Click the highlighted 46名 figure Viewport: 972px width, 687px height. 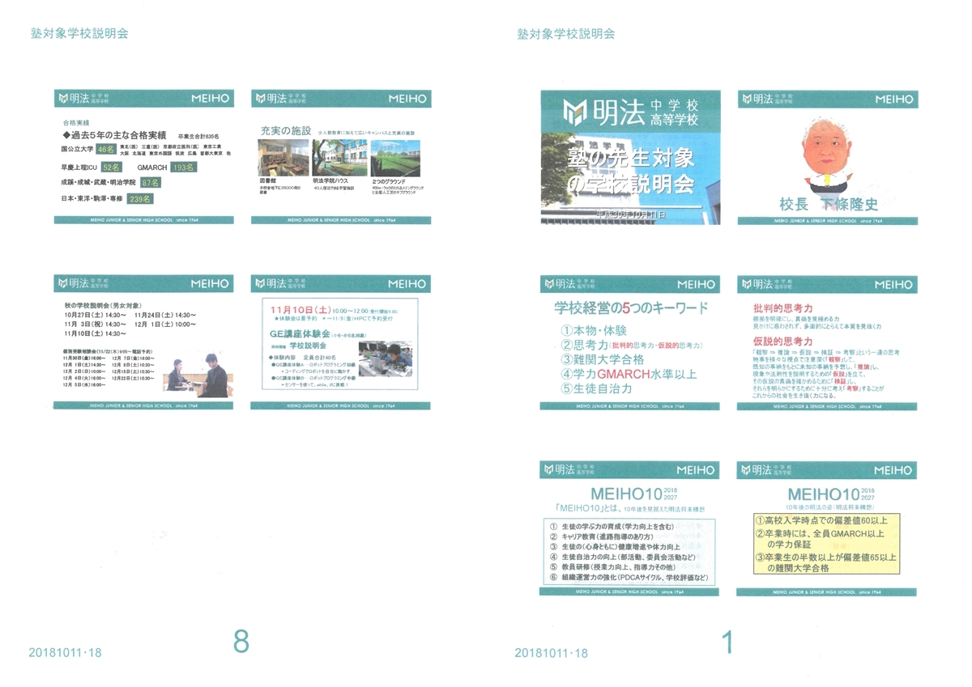(x=107, y=150)
